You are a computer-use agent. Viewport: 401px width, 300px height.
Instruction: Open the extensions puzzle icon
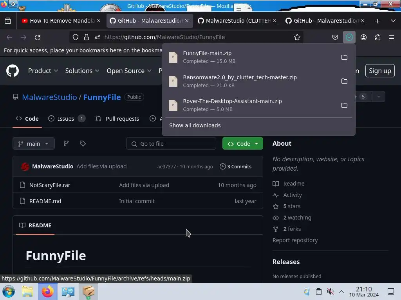(x=378, y=37)
